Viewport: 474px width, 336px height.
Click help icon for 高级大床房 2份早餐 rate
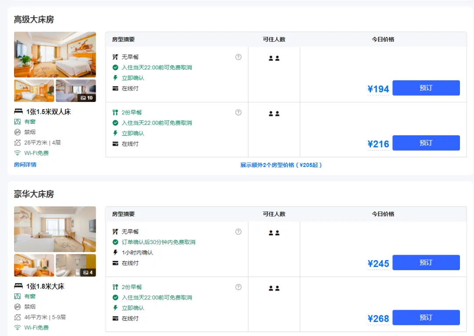tap(238, 112)
